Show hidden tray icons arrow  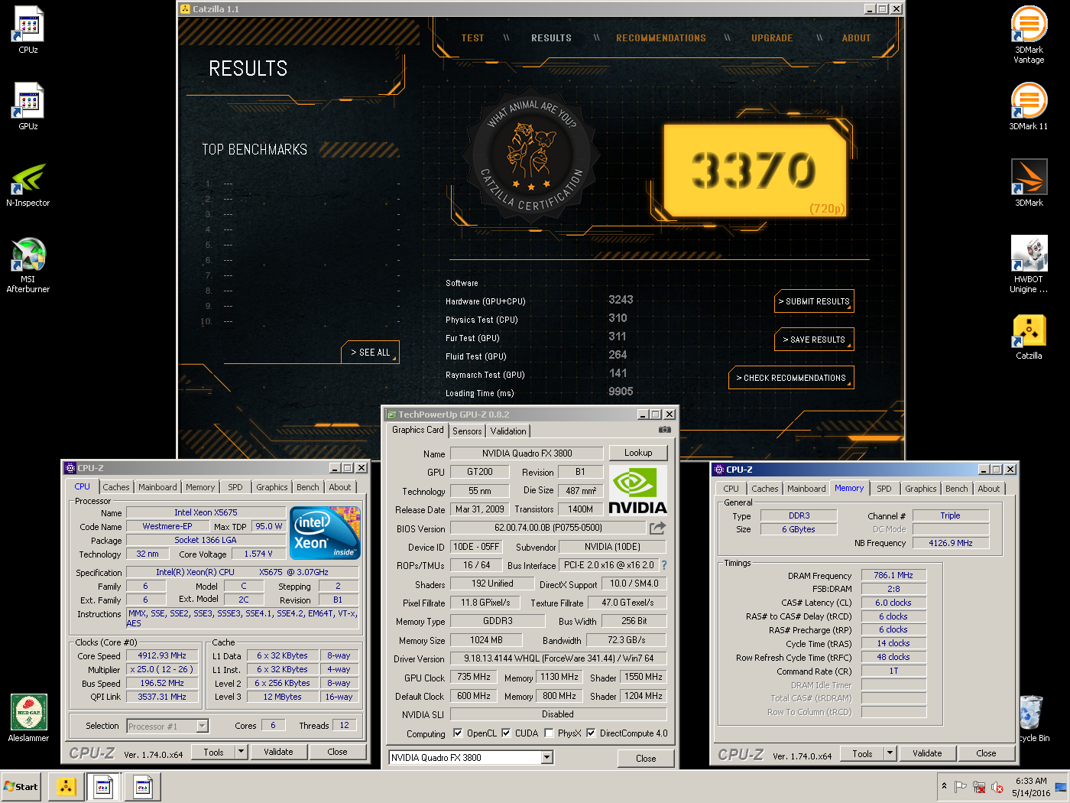tap(944, 786)
